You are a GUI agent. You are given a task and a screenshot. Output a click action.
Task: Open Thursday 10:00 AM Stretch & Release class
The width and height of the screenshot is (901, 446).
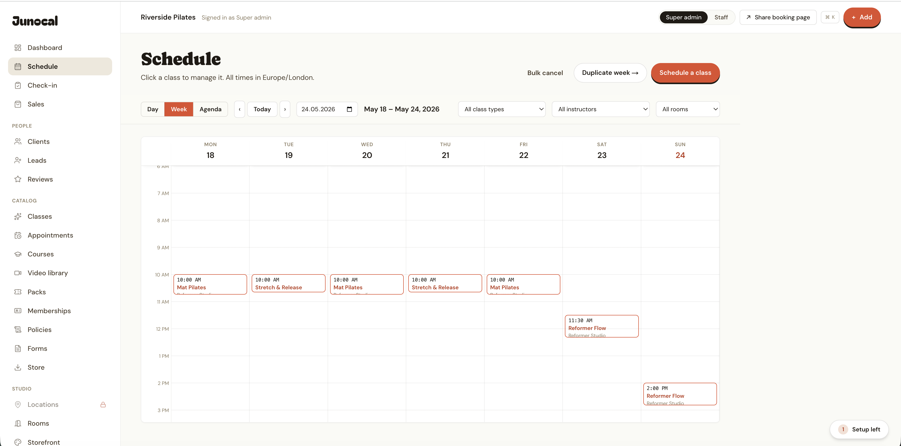coord(445,283)
